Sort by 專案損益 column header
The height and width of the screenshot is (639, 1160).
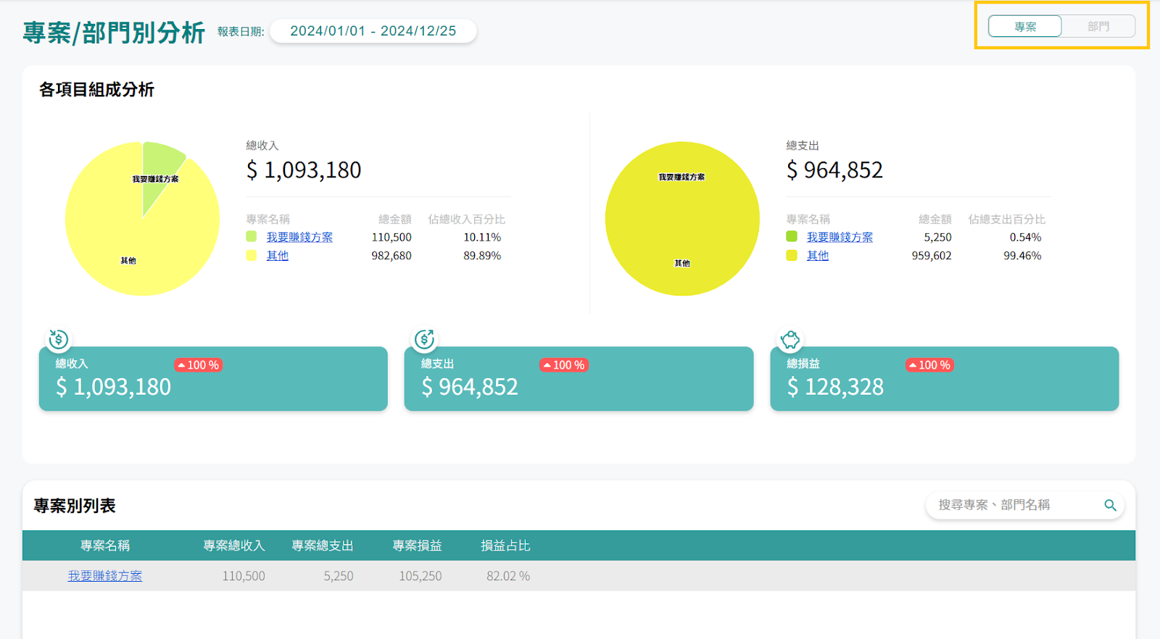(417, 546)
